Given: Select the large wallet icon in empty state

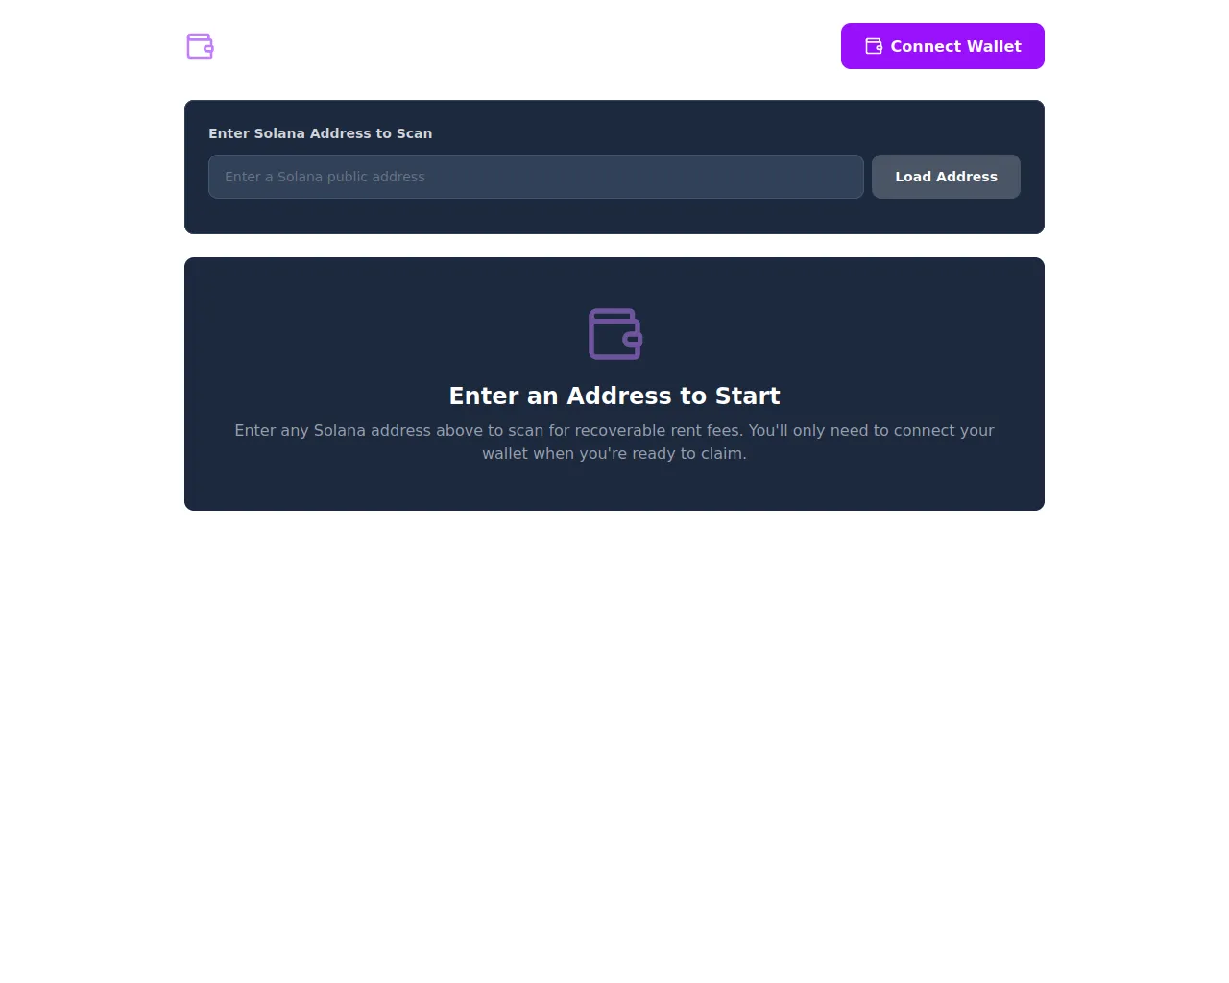Looking at the screenshot, I should coord(614,334).
